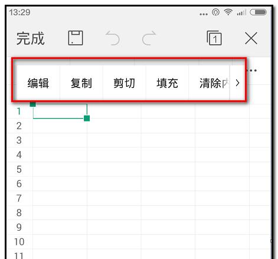
Task: Open the three-dot overflow beside the popup menu
Action: coord(251,70)
